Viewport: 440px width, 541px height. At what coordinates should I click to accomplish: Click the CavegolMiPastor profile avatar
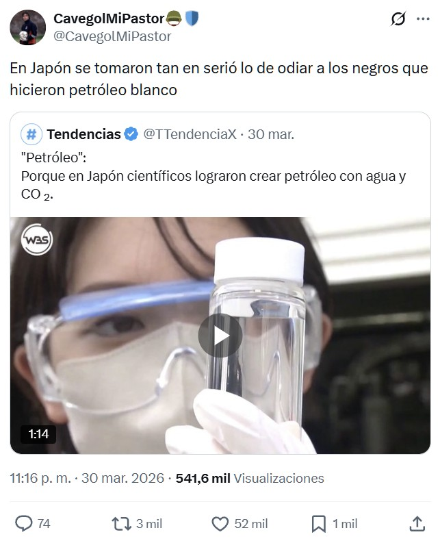[27, 27]
